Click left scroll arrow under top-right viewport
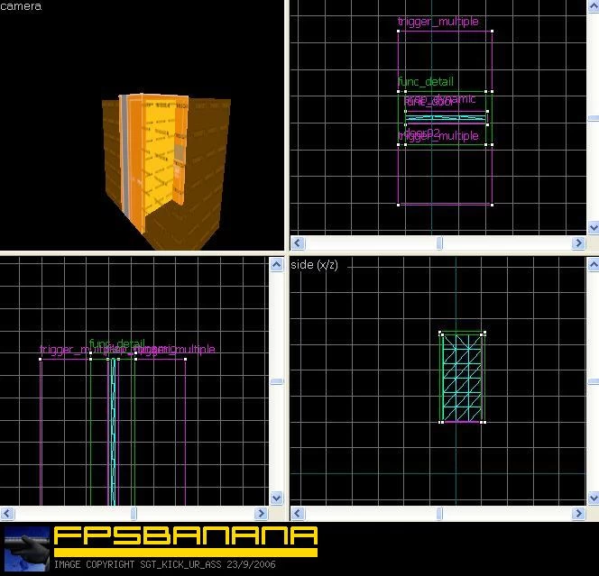 click(x=298, y=243)
